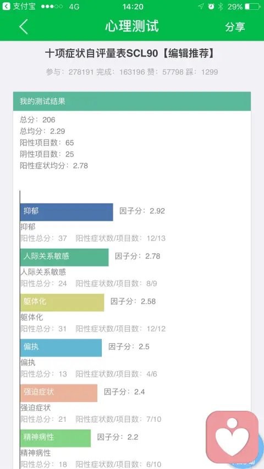Select the light blue 偏执 bar
This screenshot has height=469, width=264.
click(x=61, y=348)
